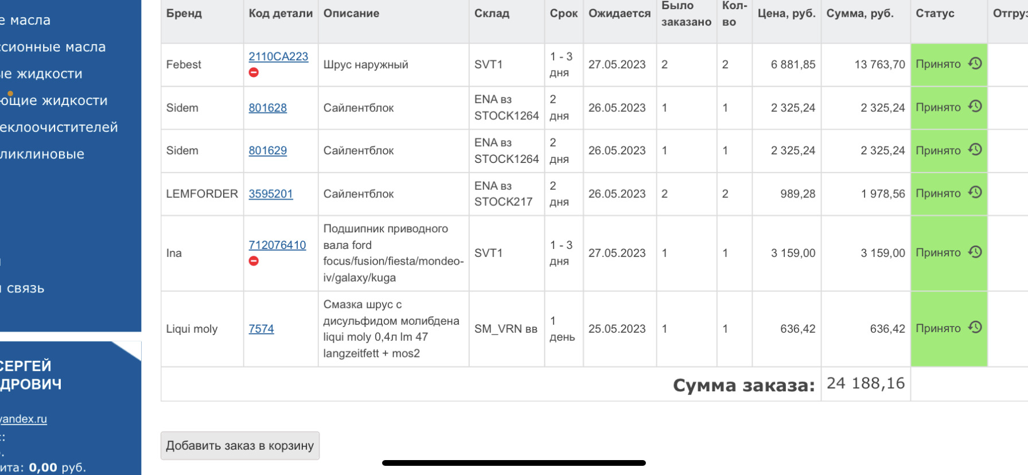The image size is (1028, 475).
Task: Click the Принято status in Liqui moly row
Action: (x=938, y=328)
